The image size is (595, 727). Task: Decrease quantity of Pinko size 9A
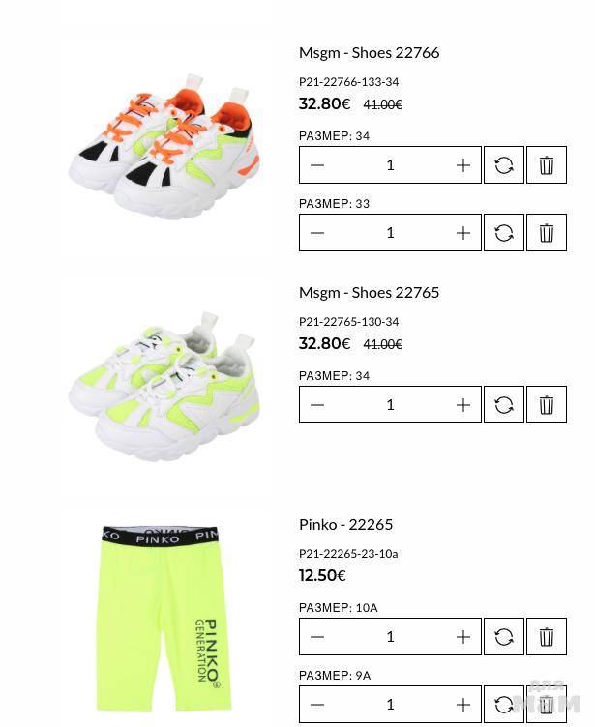click(317, 704)
